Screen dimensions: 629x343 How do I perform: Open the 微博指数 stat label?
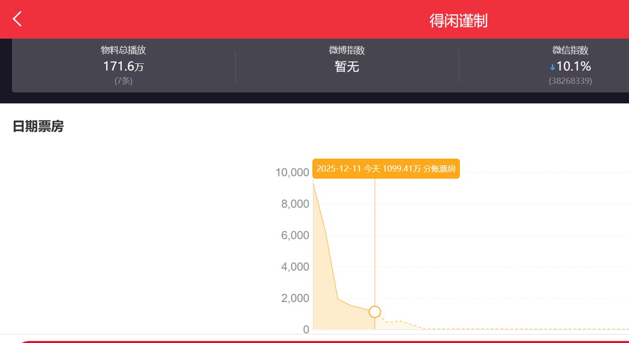point(347,50)
